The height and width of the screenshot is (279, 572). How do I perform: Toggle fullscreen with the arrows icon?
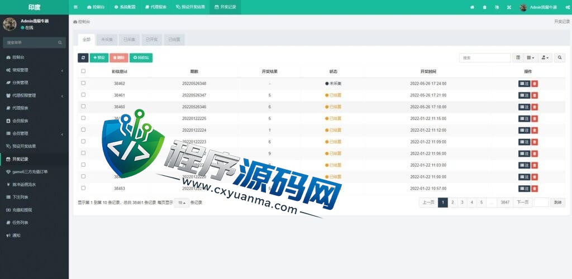[x=509, y=7]
